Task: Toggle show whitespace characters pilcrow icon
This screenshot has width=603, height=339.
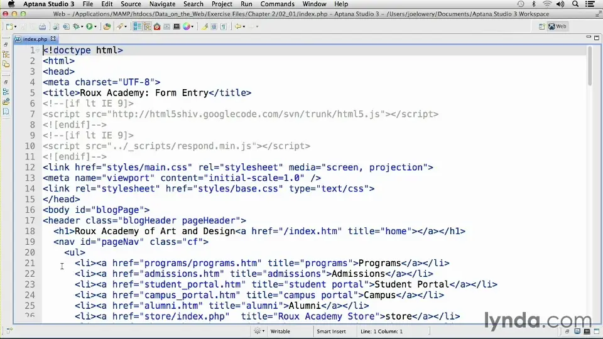Action: tap(224, 26)
